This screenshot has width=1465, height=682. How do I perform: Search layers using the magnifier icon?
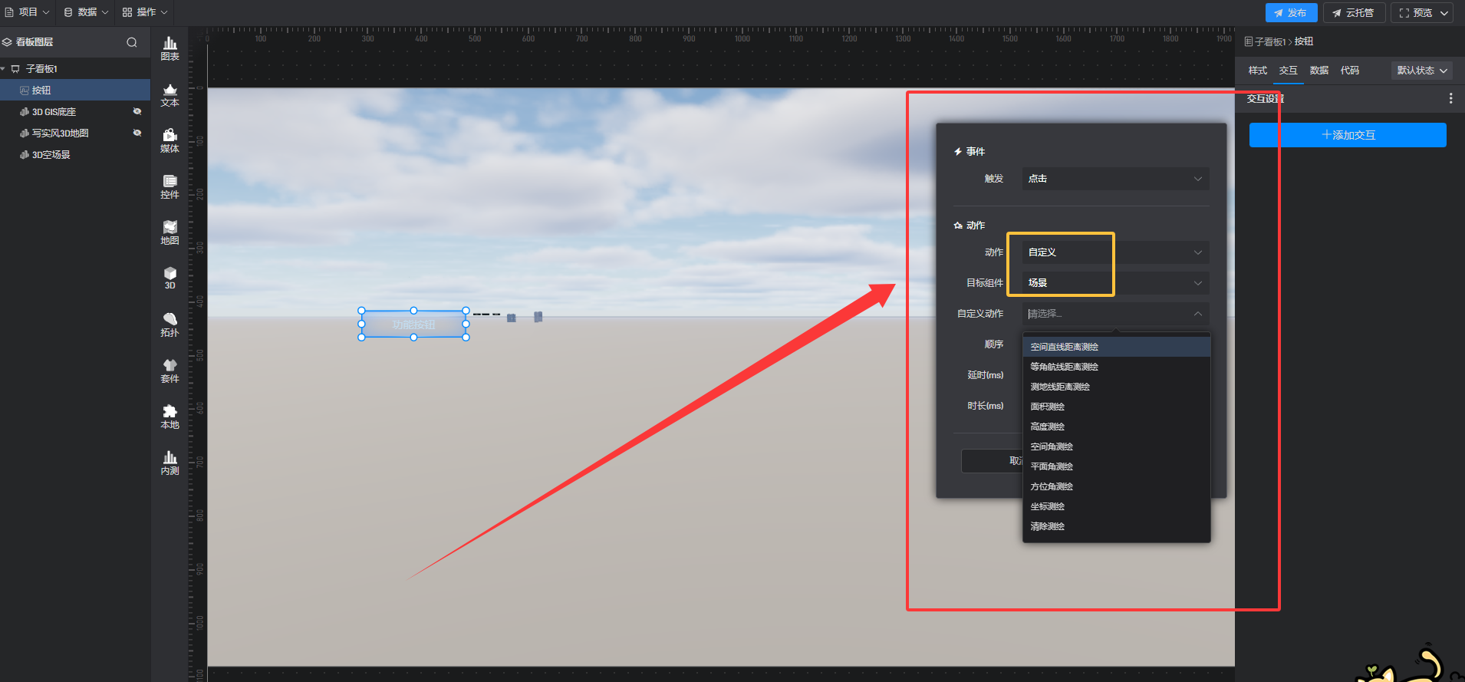[132, 42]
